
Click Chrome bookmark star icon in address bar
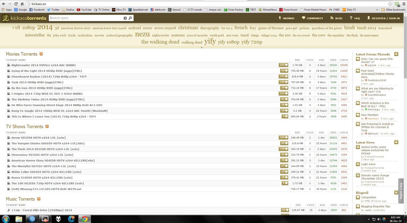[x=390, y=4]
